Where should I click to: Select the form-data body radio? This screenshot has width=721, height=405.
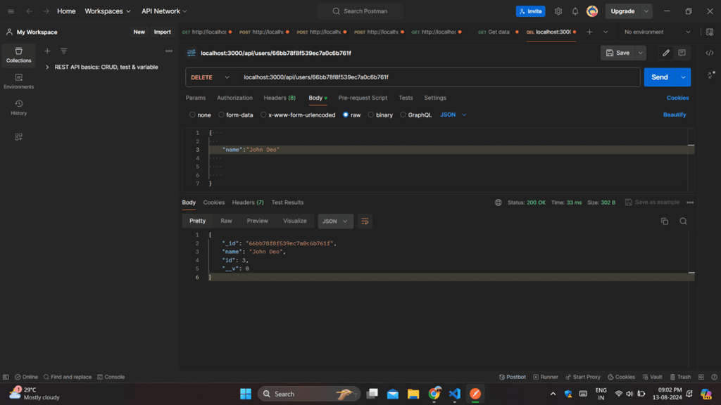point(221,115)
